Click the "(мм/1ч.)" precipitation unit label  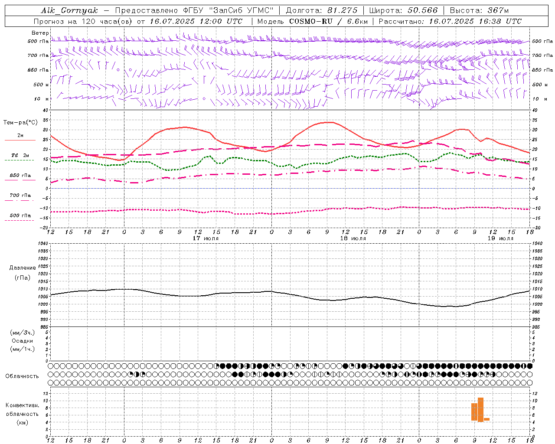pos(23,349)
